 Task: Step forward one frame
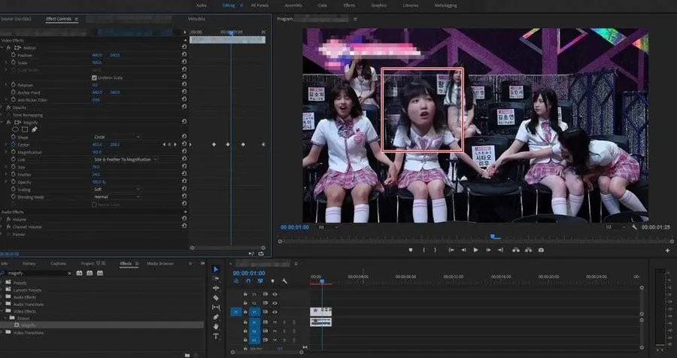point(488,250)
